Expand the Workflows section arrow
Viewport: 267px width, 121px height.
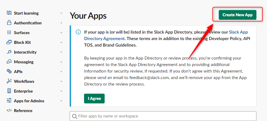click(x=62, y=81)
